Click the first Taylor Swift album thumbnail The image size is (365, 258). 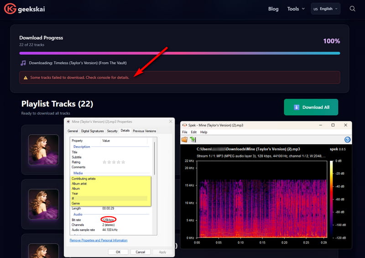click(x=43, y=150)
